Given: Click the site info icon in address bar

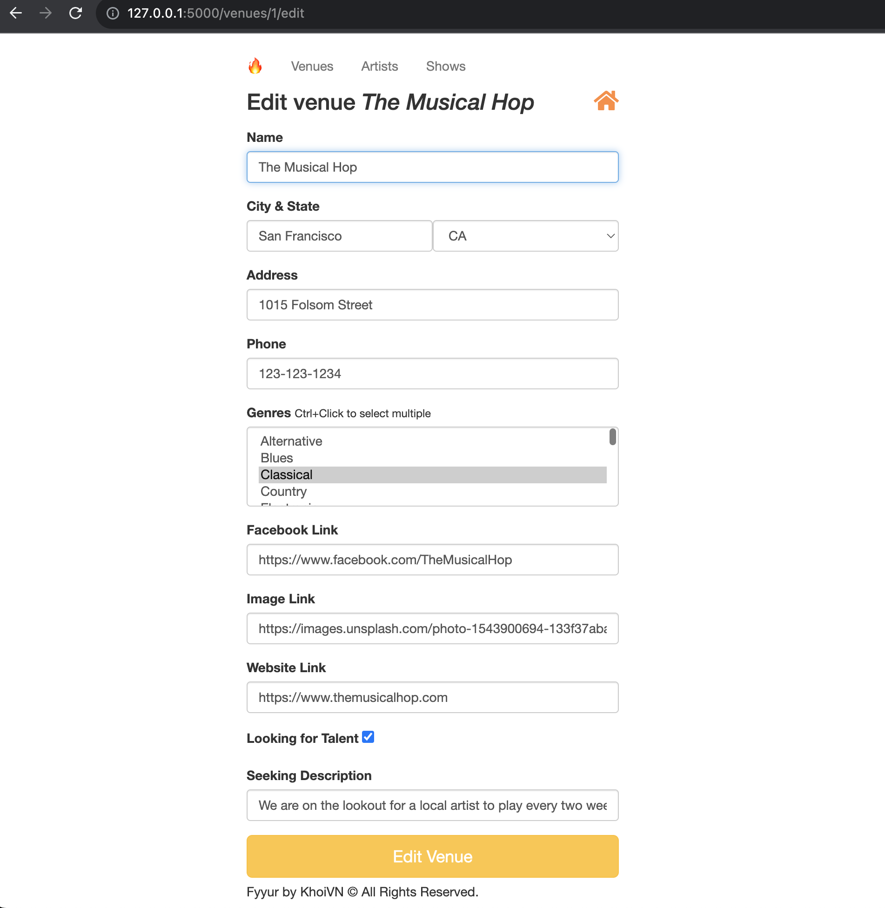Looking at the screenshot, I should click(x=113, y=13).
